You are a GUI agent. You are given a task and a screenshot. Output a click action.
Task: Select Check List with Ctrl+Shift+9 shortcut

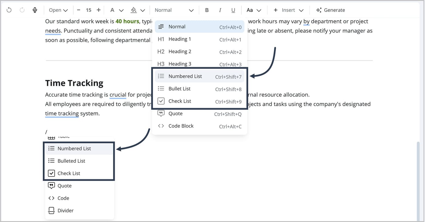click(199, 101)
